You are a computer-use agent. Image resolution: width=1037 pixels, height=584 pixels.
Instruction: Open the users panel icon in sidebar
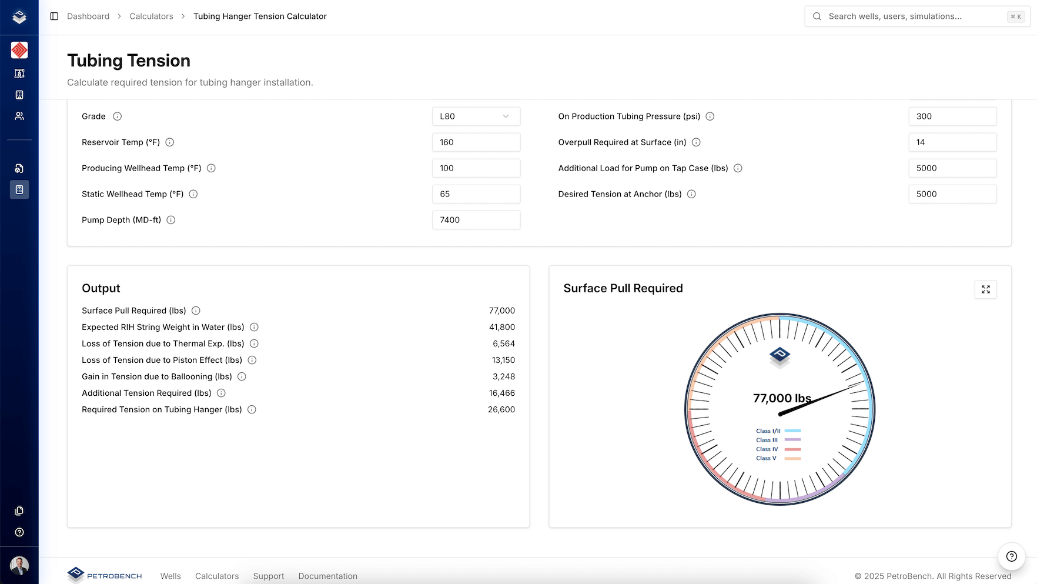(19, 116)
